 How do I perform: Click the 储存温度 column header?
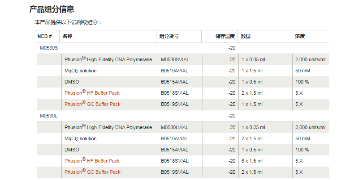pyautogui.click(x=225, y=36)
